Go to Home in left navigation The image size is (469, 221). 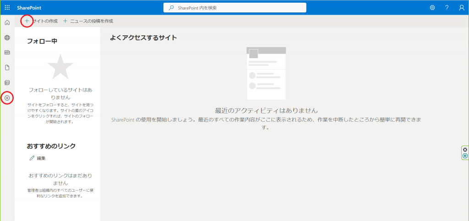pos(7,22)
